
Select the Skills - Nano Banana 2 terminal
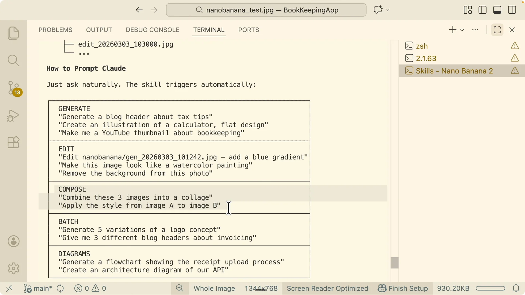(462, 71)
